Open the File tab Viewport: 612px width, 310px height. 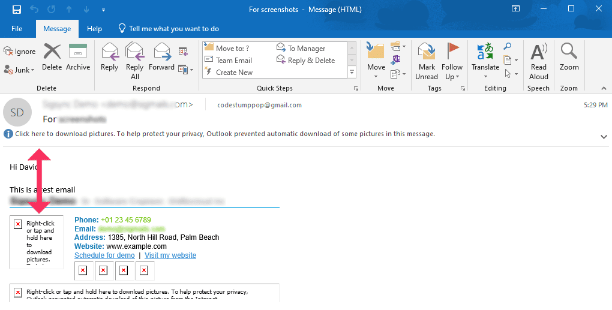click(x=17, y=29)
